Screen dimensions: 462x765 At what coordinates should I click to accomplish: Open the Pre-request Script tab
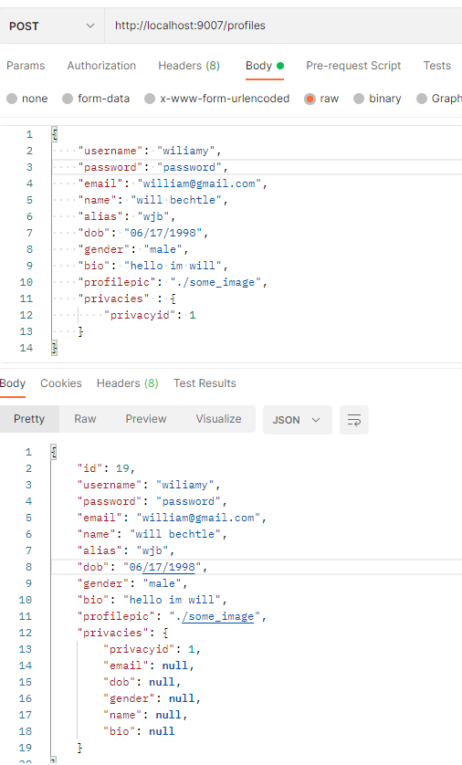[353, 66]
